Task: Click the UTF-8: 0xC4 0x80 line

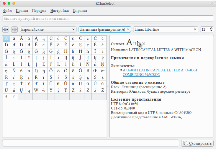Action: pos(125,104)
